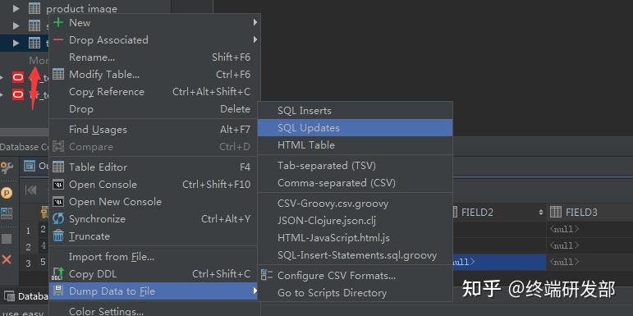
Task: Click the grayed-out Compare menu entry
Action: 153,147
